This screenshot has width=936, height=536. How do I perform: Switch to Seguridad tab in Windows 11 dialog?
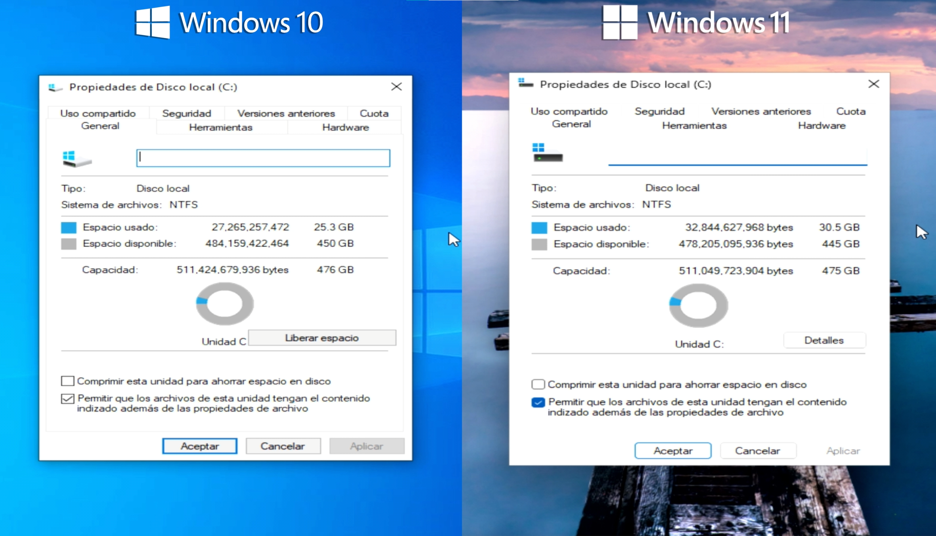point(660,111)
